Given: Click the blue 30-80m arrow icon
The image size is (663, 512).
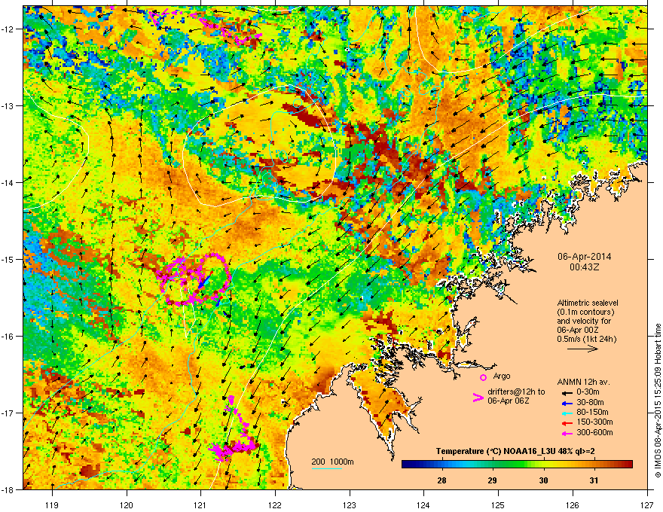Looking at the screenshot, I should [567, 403].
